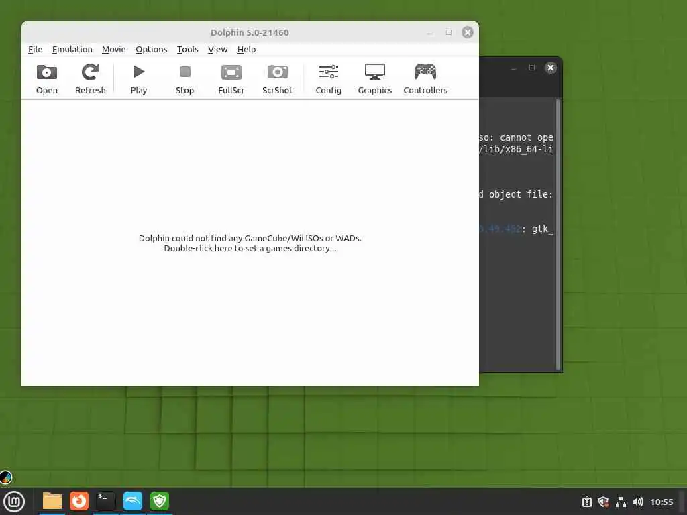Open the Options menu
The image size is (687, 515).
point(151,50)
